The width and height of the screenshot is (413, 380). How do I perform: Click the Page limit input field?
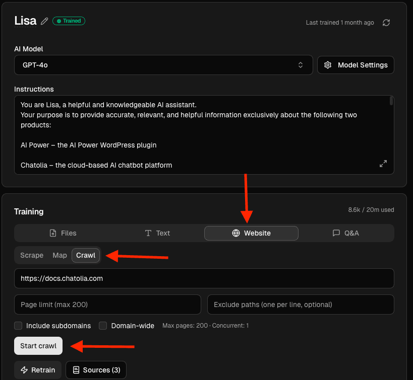(x=107, y=305)
